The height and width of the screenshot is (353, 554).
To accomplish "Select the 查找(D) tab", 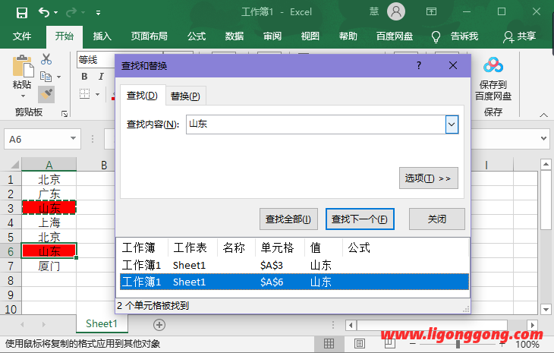I will point(142,96).
